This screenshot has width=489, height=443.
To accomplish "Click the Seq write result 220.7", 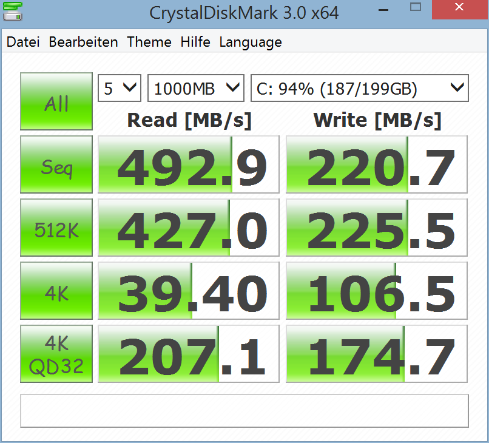I will pos(376,164).
